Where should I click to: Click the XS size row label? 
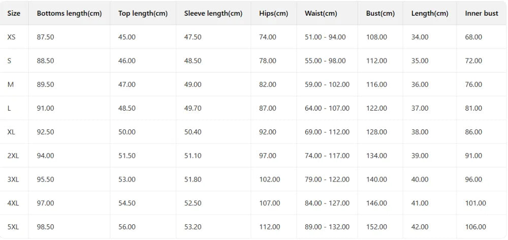point(11,37)
